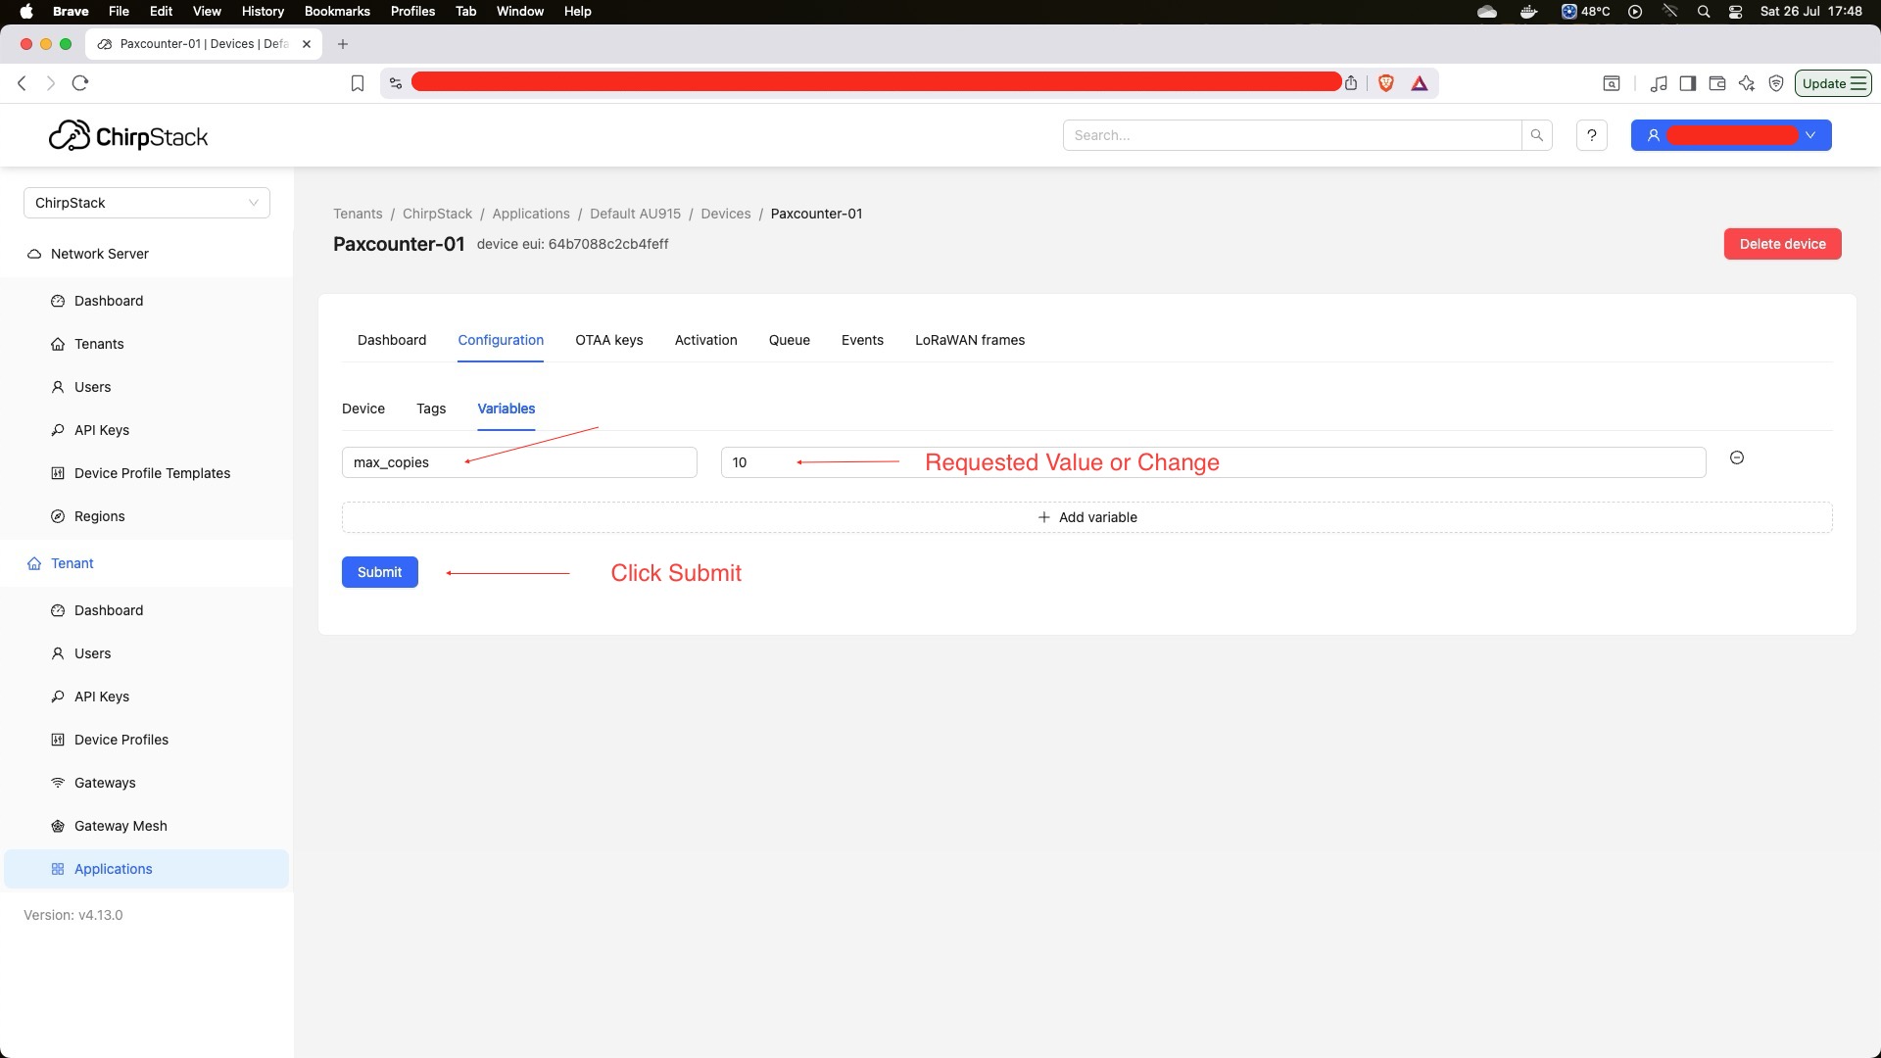The height and width of the screenshot is (1058, 1881).
Task: Click Add variable dashed button
Action: (x=1086, y=517)
